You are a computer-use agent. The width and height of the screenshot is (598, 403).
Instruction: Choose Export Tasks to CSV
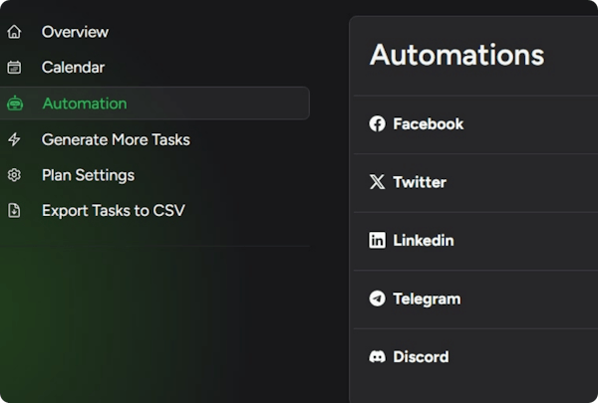113,211
